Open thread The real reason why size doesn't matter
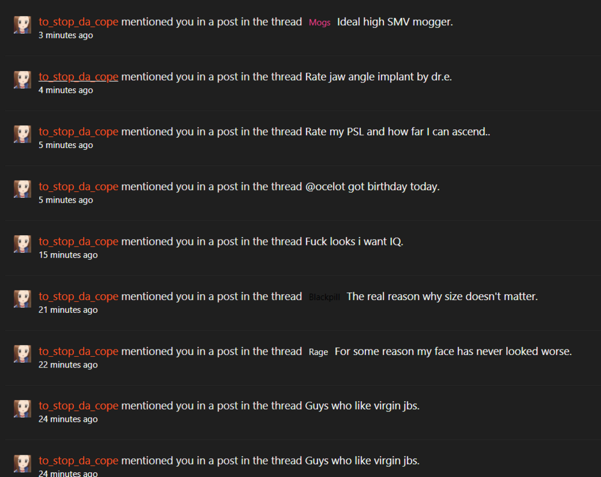The image size is (601, 477). (442, 297)
